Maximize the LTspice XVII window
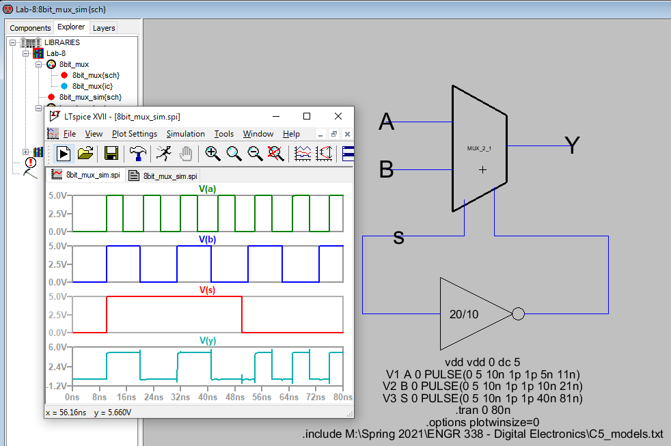The height and width of the screenshot is (446, 671). pos(307,116)
